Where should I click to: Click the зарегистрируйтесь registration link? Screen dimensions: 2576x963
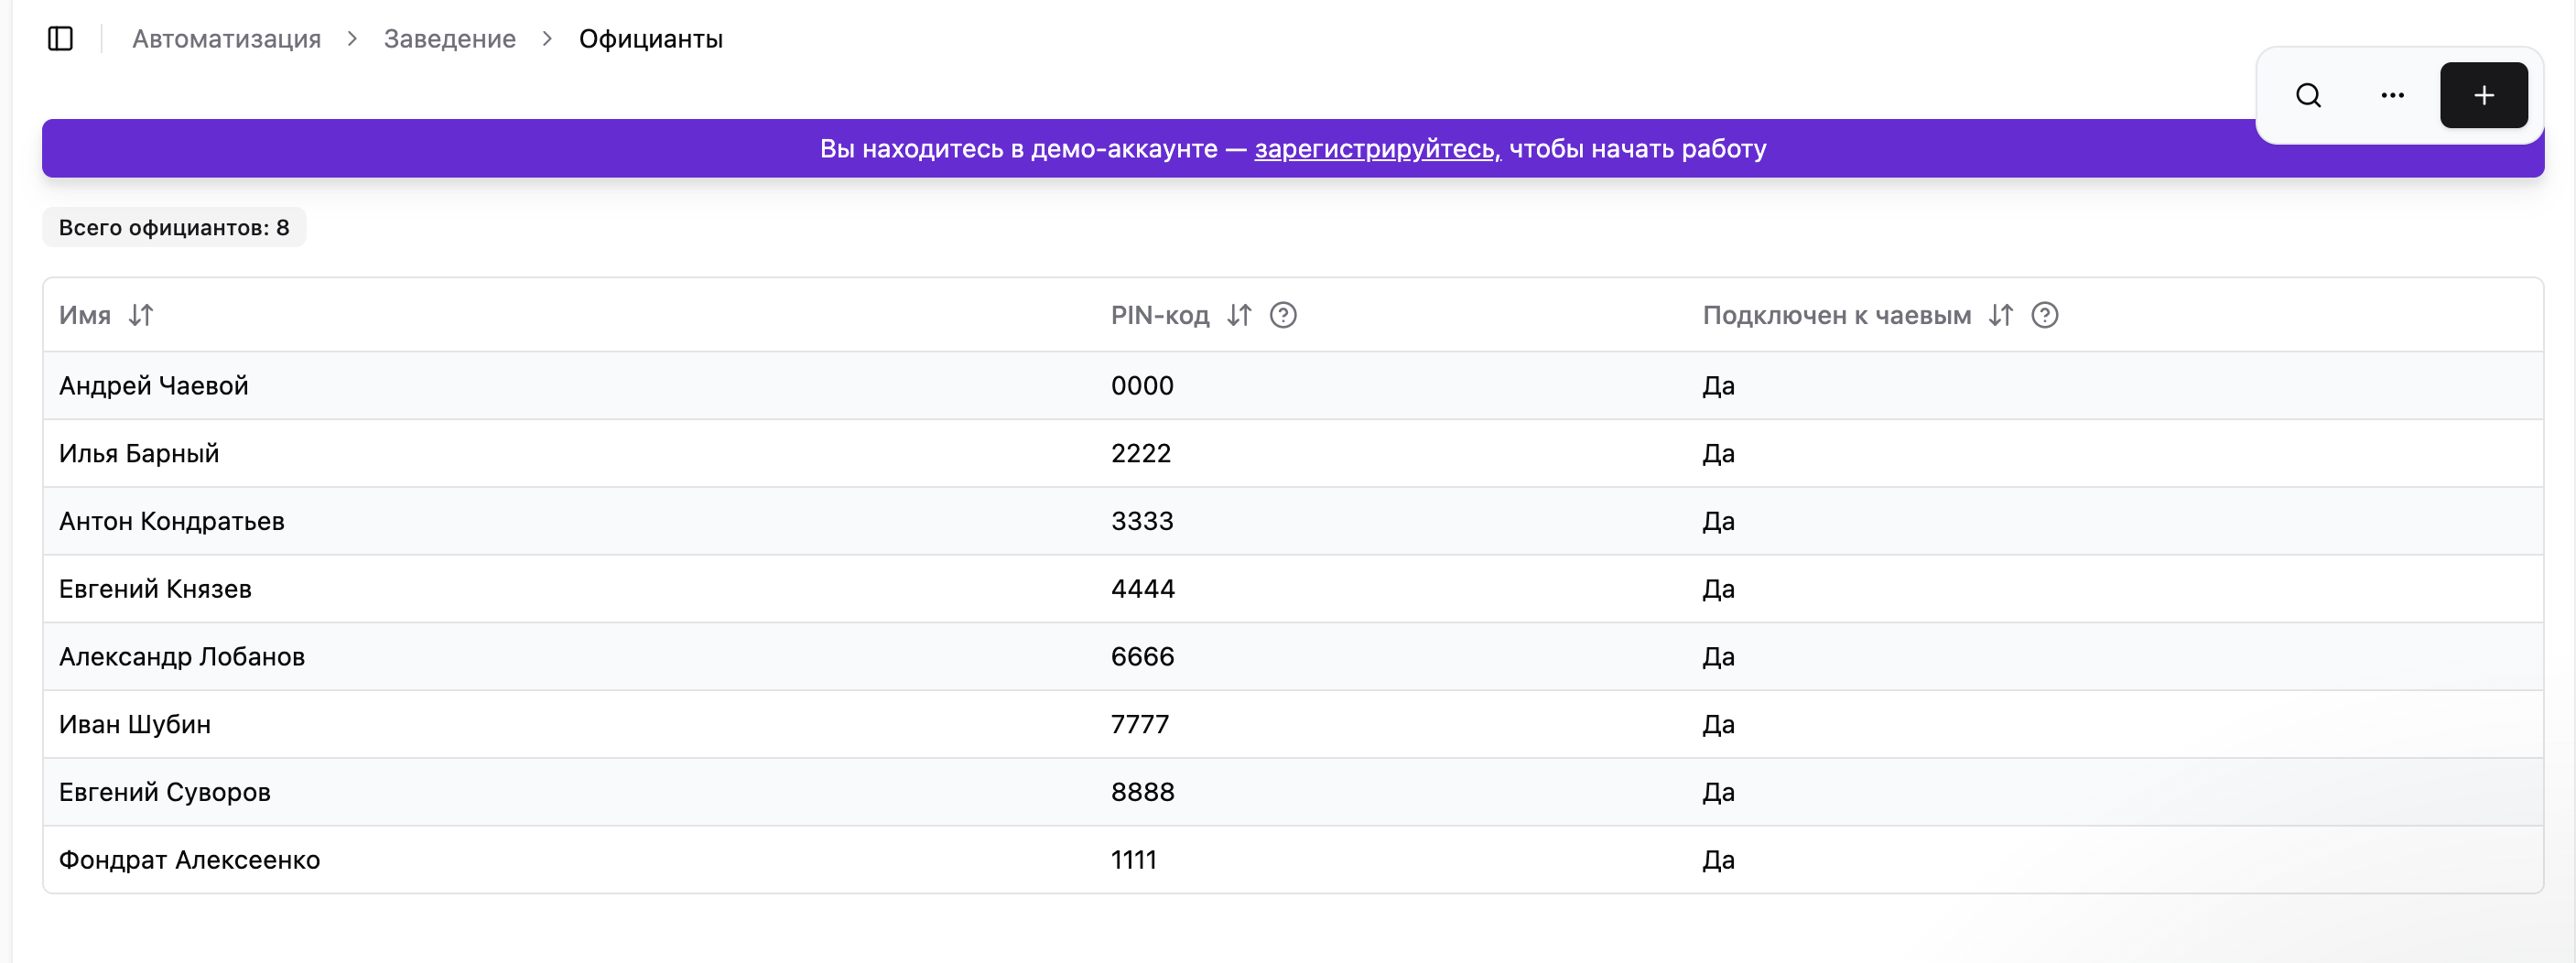(1377, 149)
